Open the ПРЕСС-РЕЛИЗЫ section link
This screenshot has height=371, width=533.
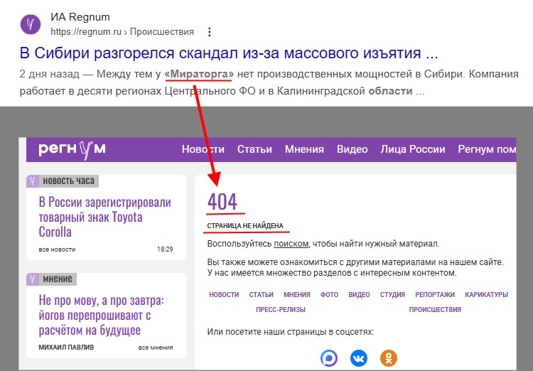pos(281,310)
